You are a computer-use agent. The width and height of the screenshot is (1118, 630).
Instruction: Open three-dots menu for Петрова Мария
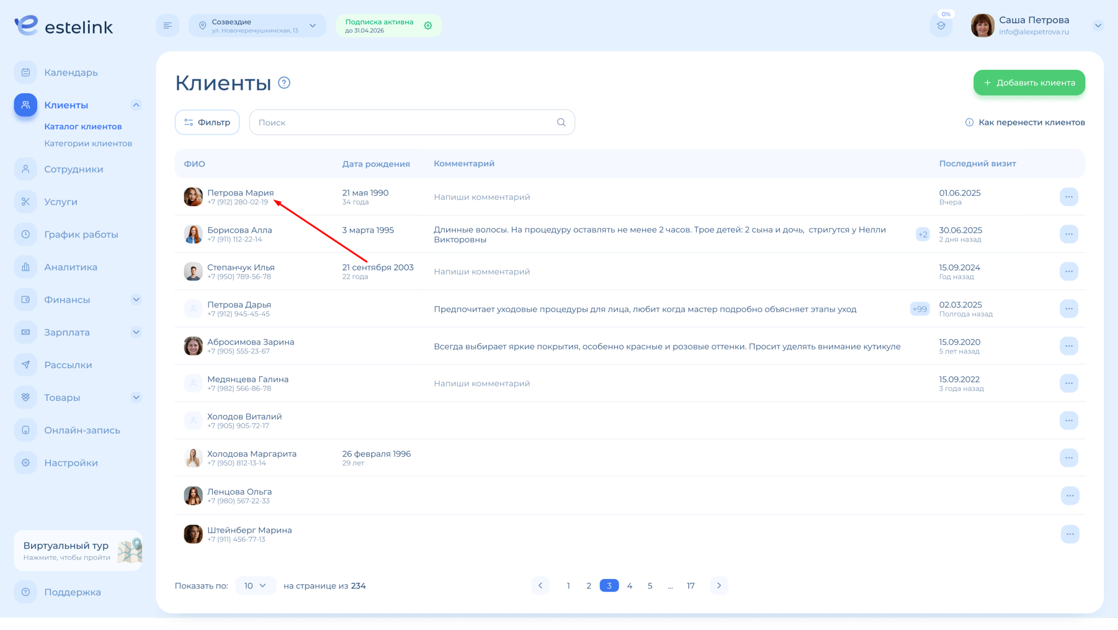point(1069,197)
